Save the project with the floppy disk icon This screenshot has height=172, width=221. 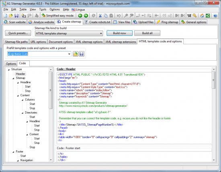tap(16, 16)
